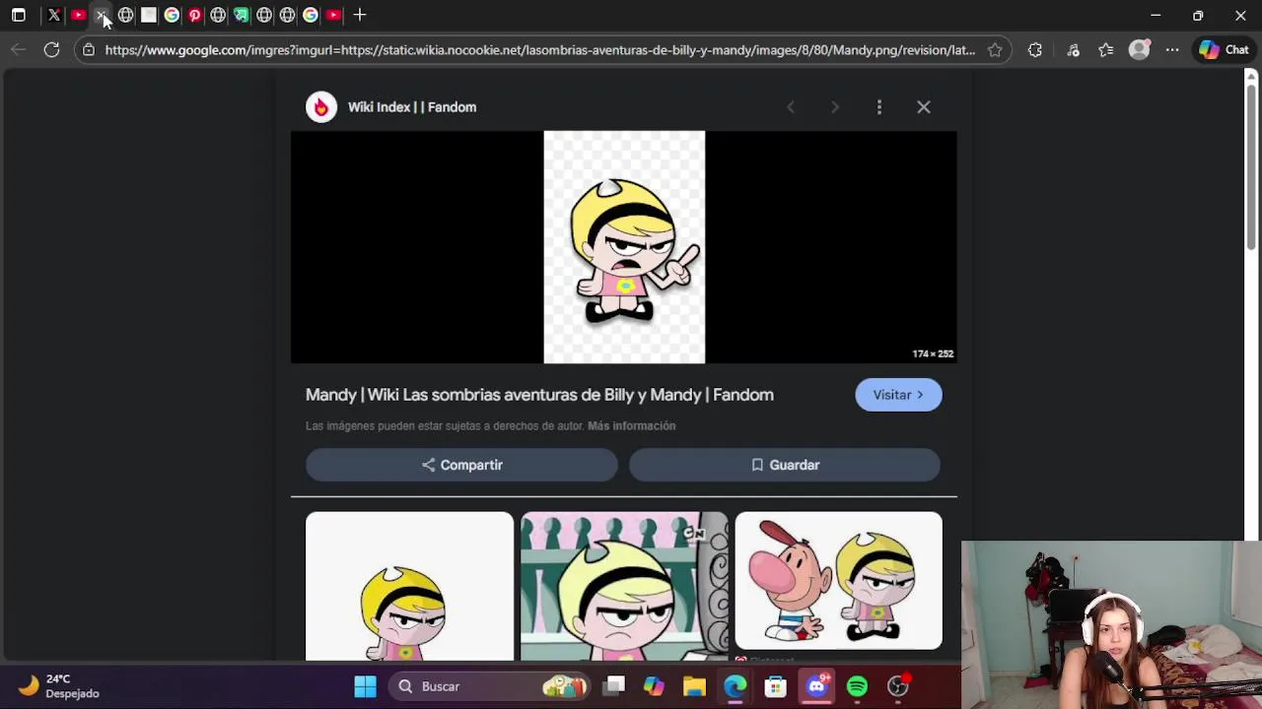Viewport: 1262px width, 709px height.
Task: Show the previous image arrow
Action: (x=791, y=107)
